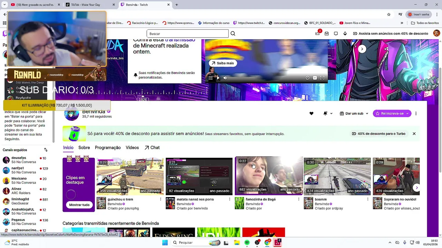Open whispers chat bubble icon
This screenshot has width=442, height=248.
click(336, 33)
